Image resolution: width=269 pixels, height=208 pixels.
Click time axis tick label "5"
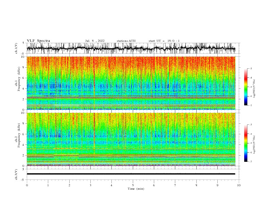(133, 185)
